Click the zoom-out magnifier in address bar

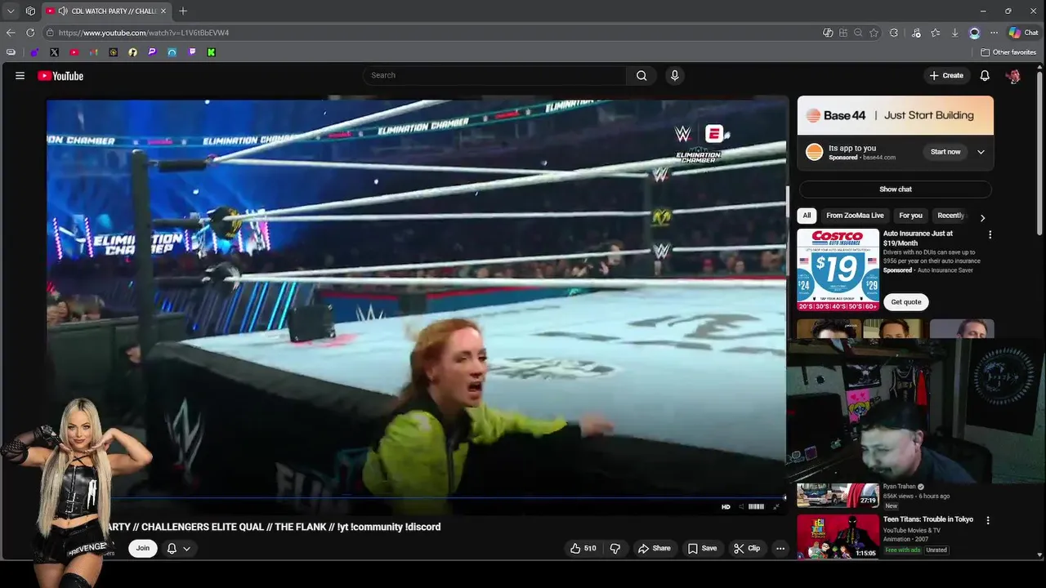858,33
